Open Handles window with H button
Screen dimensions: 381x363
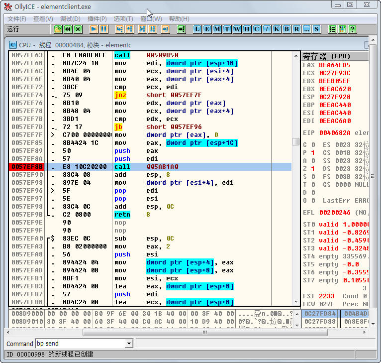[x=247, y=29]
